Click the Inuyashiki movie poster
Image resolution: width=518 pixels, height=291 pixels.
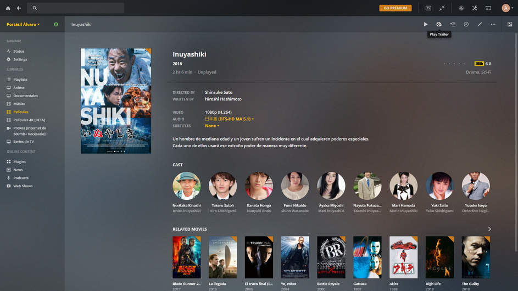[x=116, y=100]
